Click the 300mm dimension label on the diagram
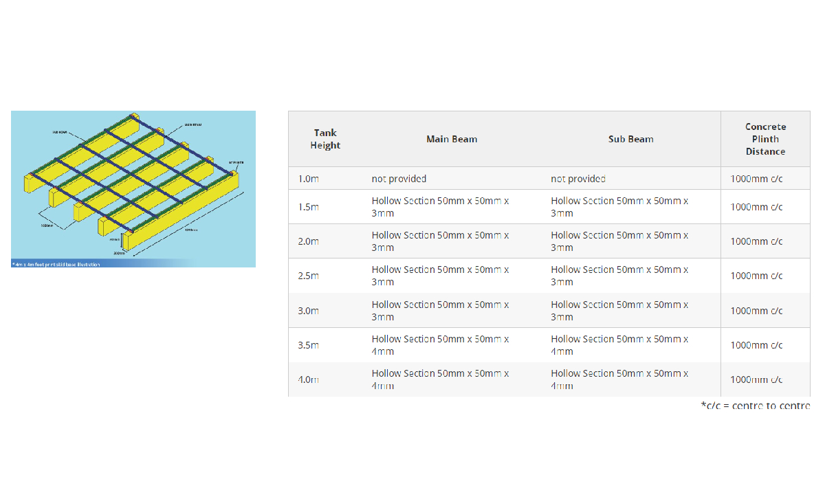 [x=118, y=252]
